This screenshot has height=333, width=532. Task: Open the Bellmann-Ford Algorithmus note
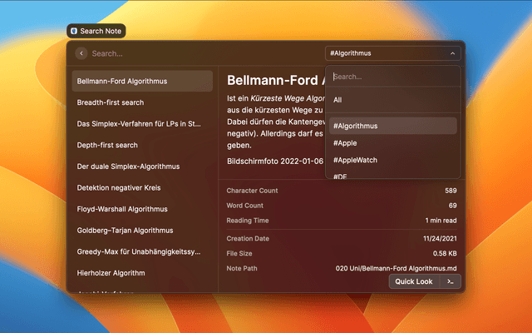tap(122, 82)
